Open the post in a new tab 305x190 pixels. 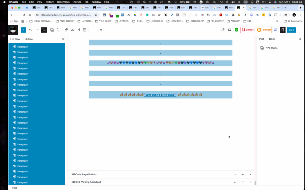(x=223, y=30)
